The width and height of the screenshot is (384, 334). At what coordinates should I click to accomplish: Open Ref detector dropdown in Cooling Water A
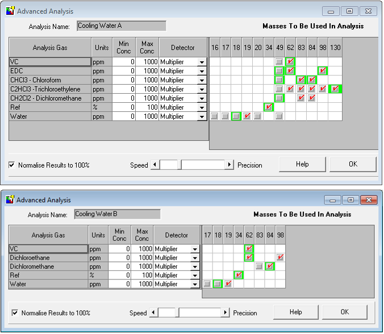[x=202, y=107]
